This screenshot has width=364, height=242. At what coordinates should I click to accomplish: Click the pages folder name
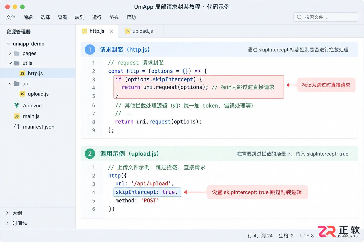pos(29,53)
